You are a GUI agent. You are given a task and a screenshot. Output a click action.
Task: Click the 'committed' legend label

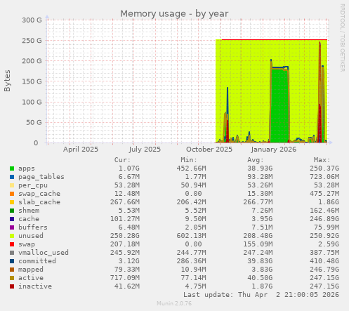[37, 261]
